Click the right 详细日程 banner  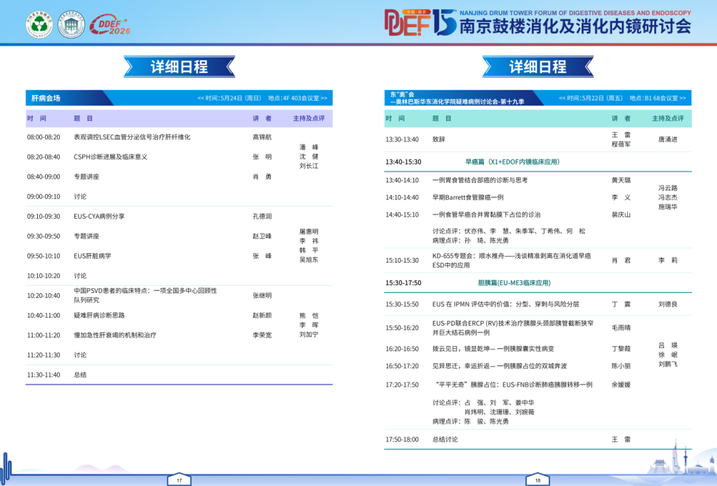538,67
